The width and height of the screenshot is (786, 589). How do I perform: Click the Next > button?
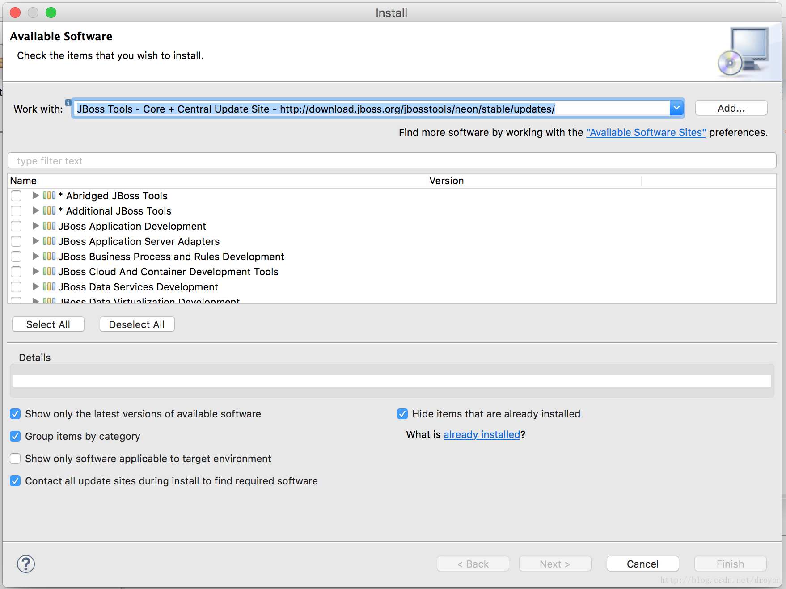(x=555, y=564)
